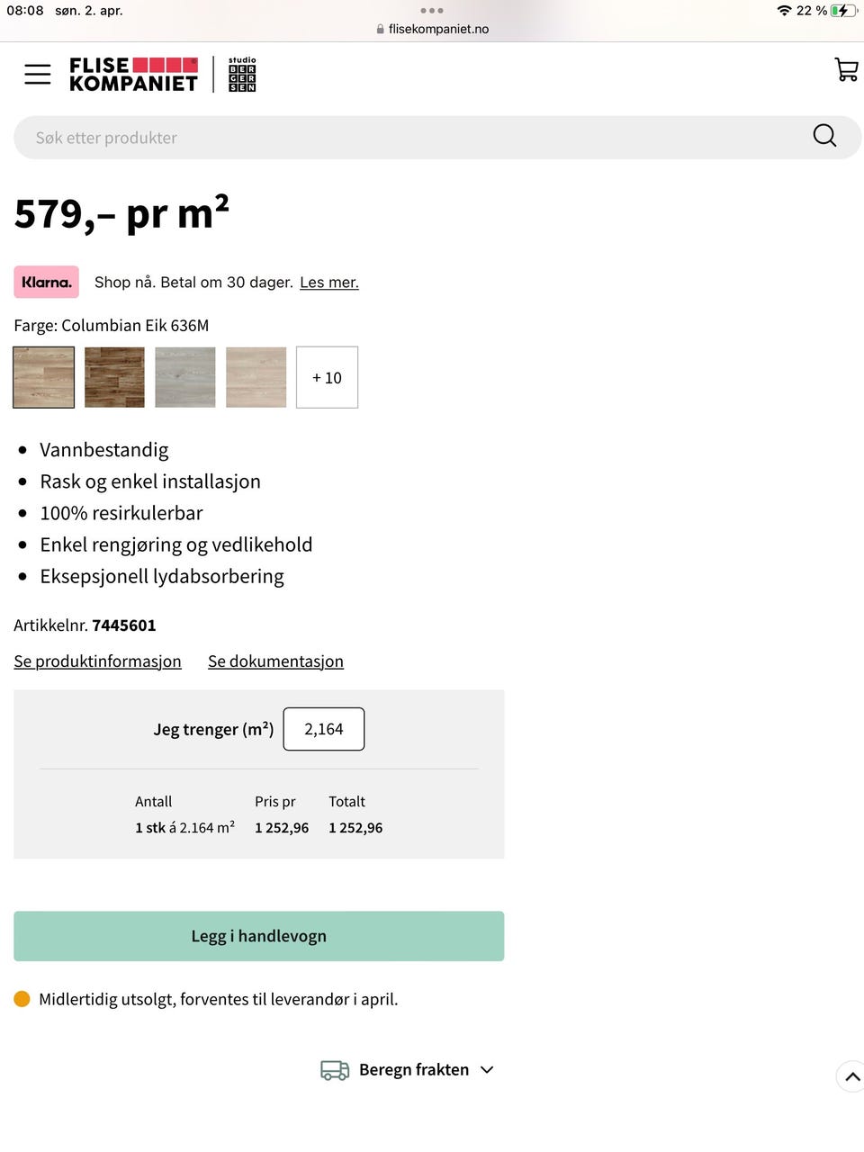Open 'Se dokumentasjon' link

pyautogui.click(x=275, y=661)
